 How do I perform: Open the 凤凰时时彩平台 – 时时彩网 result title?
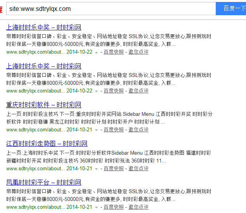click(44, 182)
